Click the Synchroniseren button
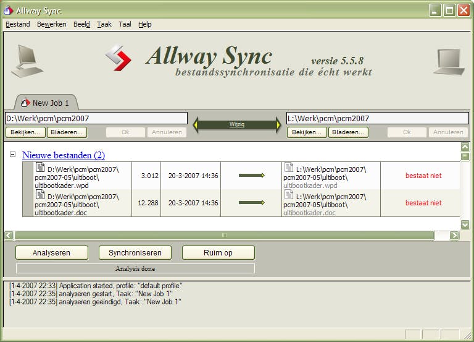The width and height of the screenshot is (474, 342). tap(135, 253)
